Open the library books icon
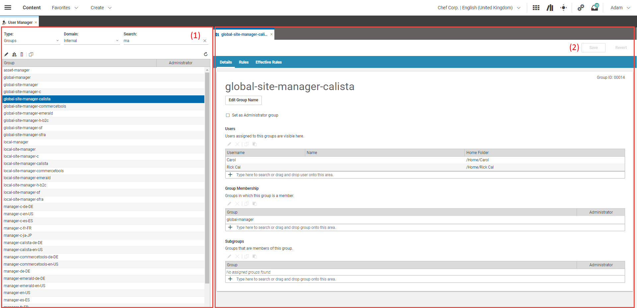Image resolution: width=637 pixels, height=308 pixels. pos(550,8)
